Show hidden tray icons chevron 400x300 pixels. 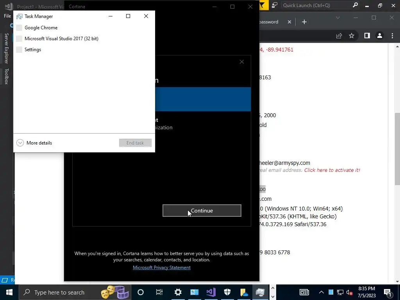click(321, 292)
